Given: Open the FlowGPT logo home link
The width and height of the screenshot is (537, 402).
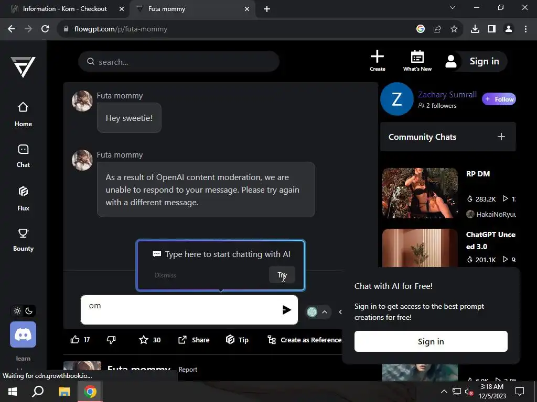Looking at the screenshot, I should click(x=23, y=67).
